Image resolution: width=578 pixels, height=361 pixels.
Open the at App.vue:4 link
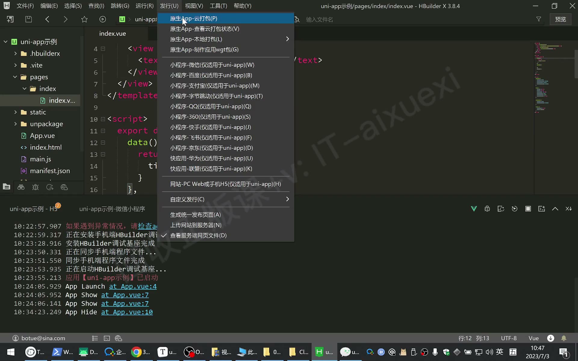coord(133,286)
